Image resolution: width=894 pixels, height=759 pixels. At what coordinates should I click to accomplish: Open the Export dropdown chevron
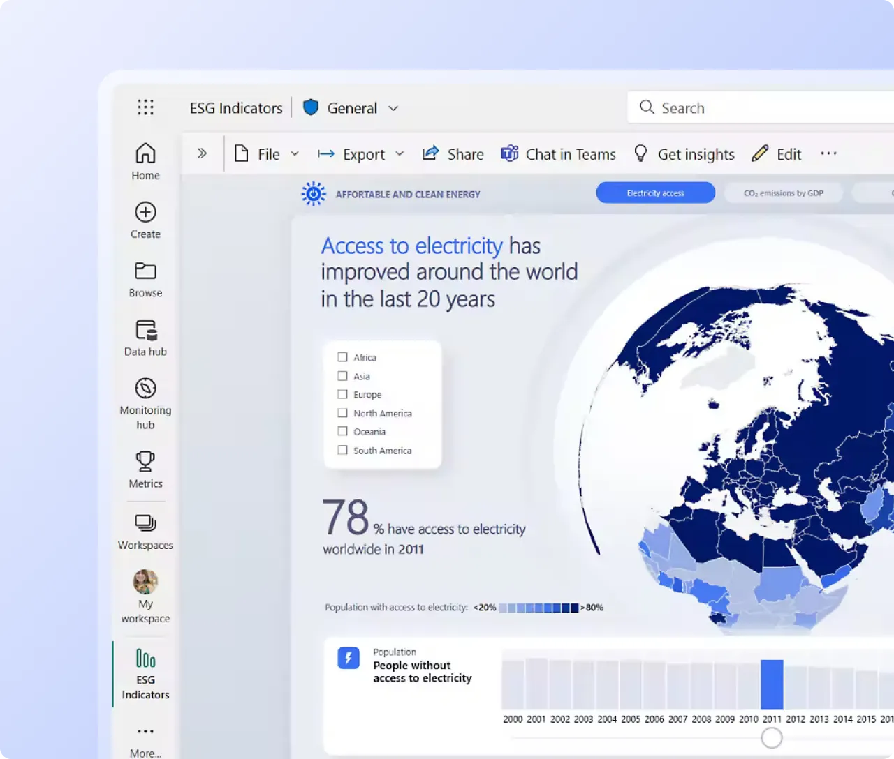coord(400,154)
